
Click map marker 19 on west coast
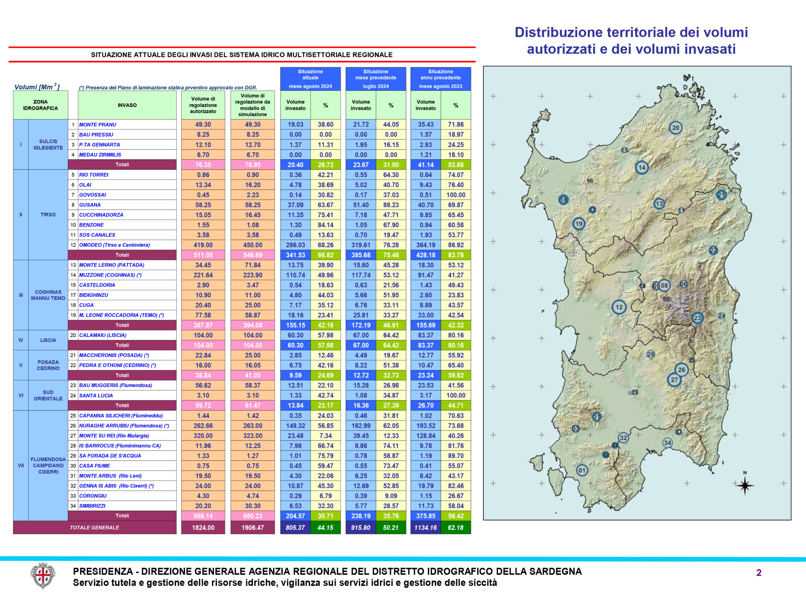click(x=578, y=224)
